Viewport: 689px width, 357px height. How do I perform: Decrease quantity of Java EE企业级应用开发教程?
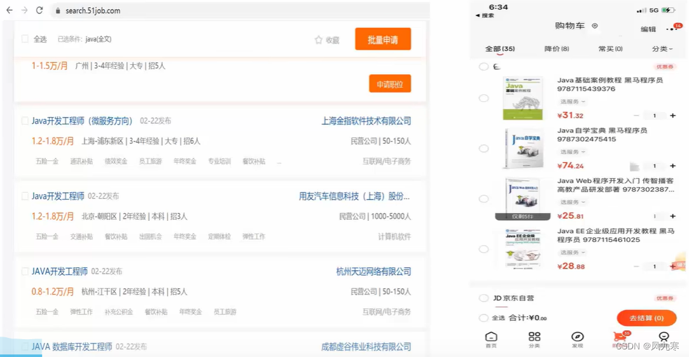click(636, 267)
